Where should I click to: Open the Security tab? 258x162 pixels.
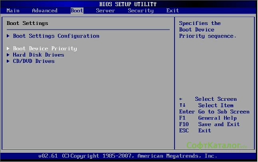click(141, 11)
